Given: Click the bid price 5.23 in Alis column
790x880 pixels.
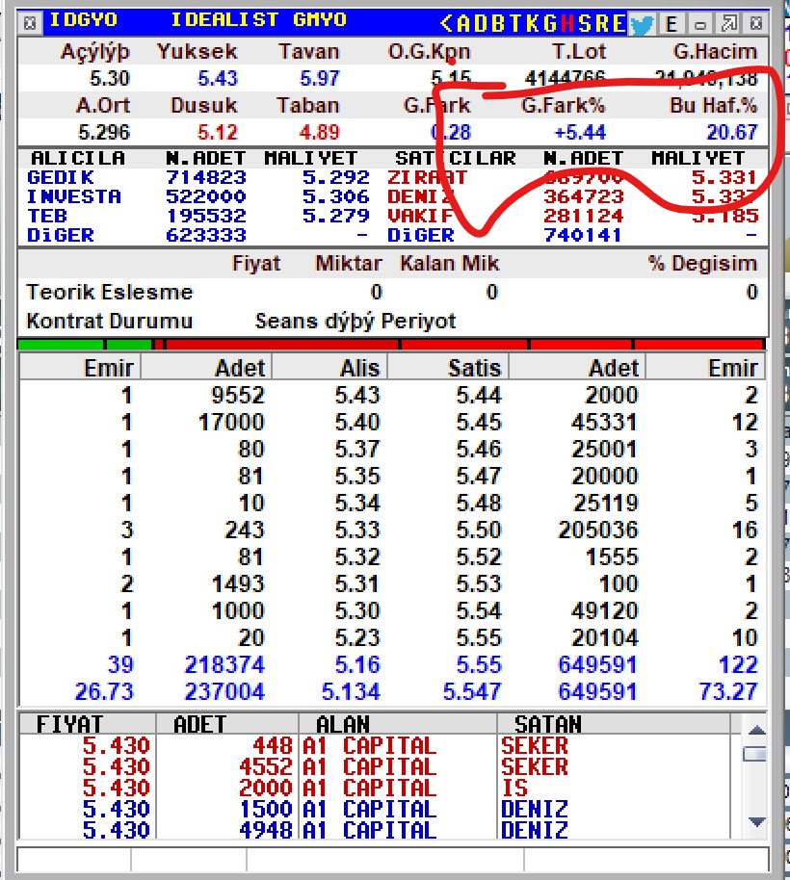Looking at the screenshot, I should (357, 638).
